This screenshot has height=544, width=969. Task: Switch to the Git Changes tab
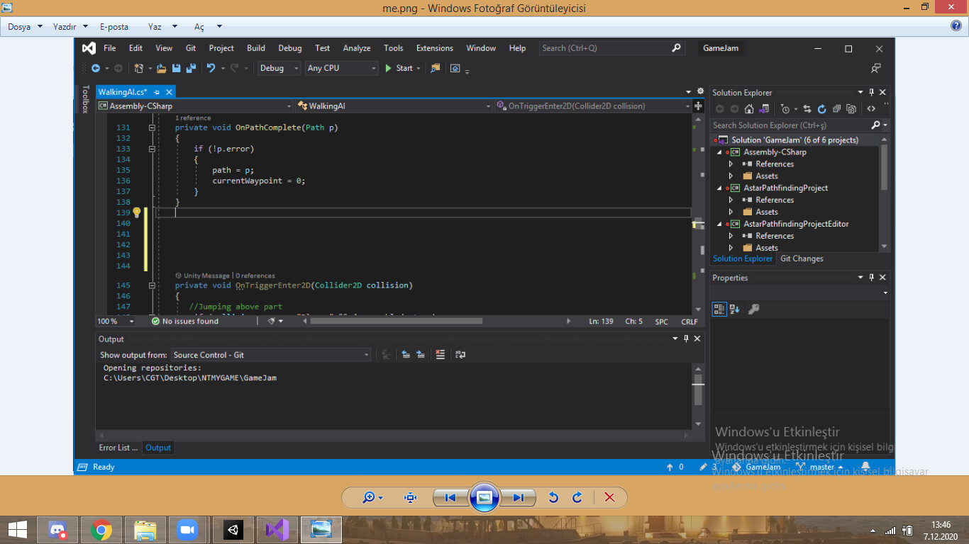[x=802, y=259]
